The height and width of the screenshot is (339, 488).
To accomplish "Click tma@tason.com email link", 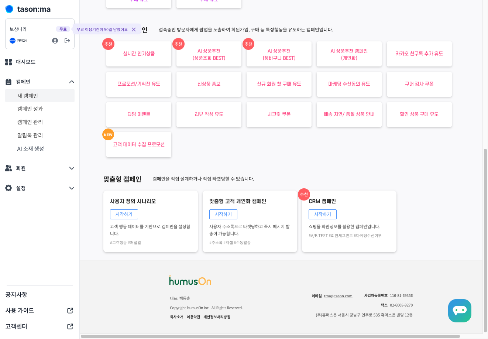I will tap(338, 296).
